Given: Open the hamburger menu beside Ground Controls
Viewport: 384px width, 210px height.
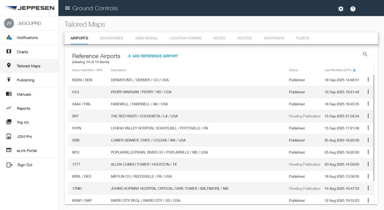Looking at the screenshot, I should click(x=67, y=8).
